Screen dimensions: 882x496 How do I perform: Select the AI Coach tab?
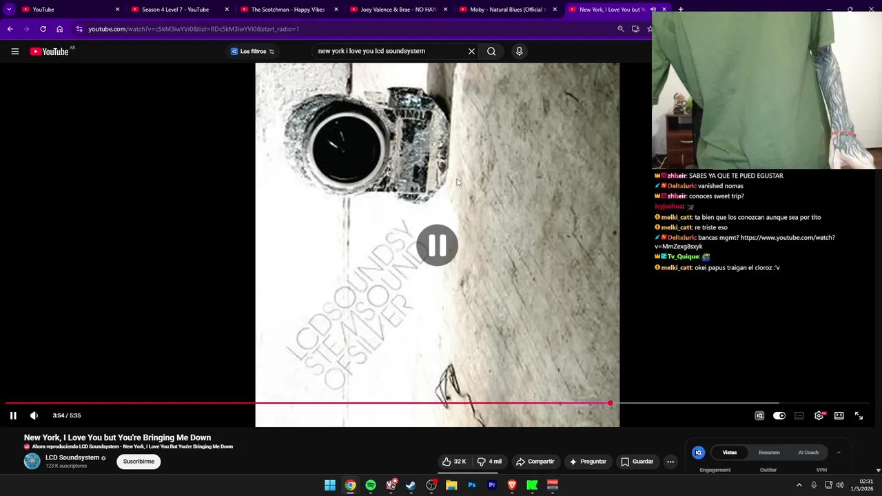tap(808, 453)
